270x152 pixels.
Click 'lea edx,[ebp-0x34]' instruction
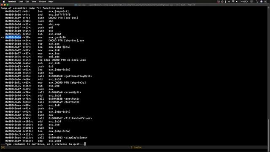(54, 47)
